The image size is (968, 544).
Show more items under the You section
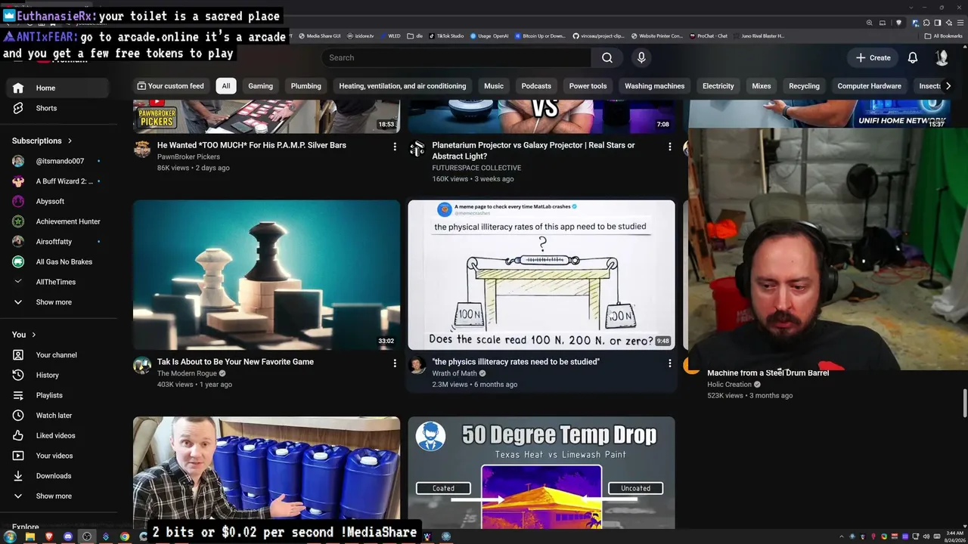(59, 496)
